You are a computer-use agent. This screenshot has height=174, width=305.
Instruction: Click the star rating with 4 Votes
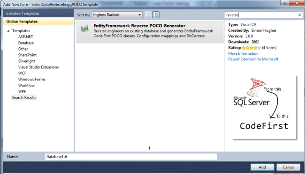click(x=251, y=48)
